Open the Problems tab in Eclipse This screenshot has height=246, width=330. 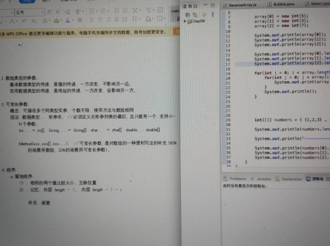tap(235, 179)
